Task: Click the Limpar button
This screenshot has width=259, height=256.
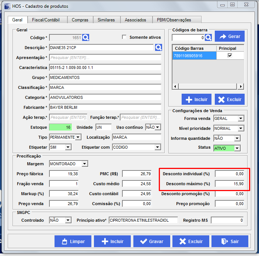Action: pyautogui.click(x=73, y=242)
